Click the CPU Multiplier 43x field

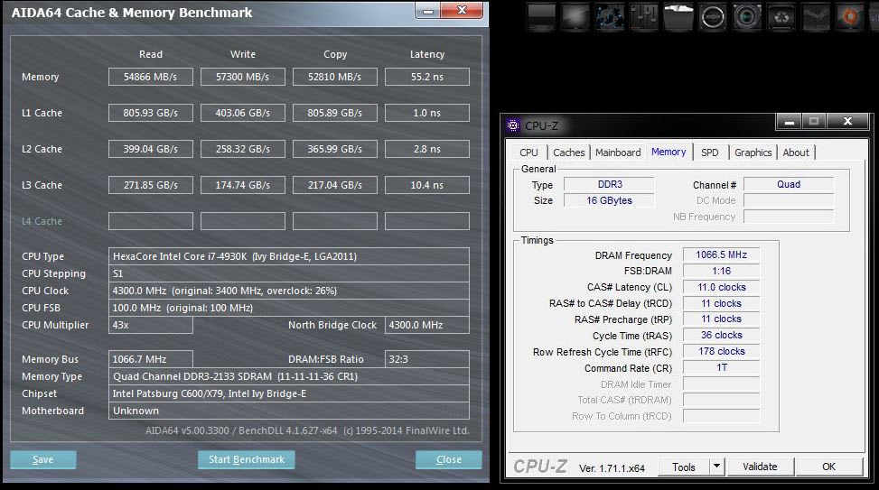[151, 325]
